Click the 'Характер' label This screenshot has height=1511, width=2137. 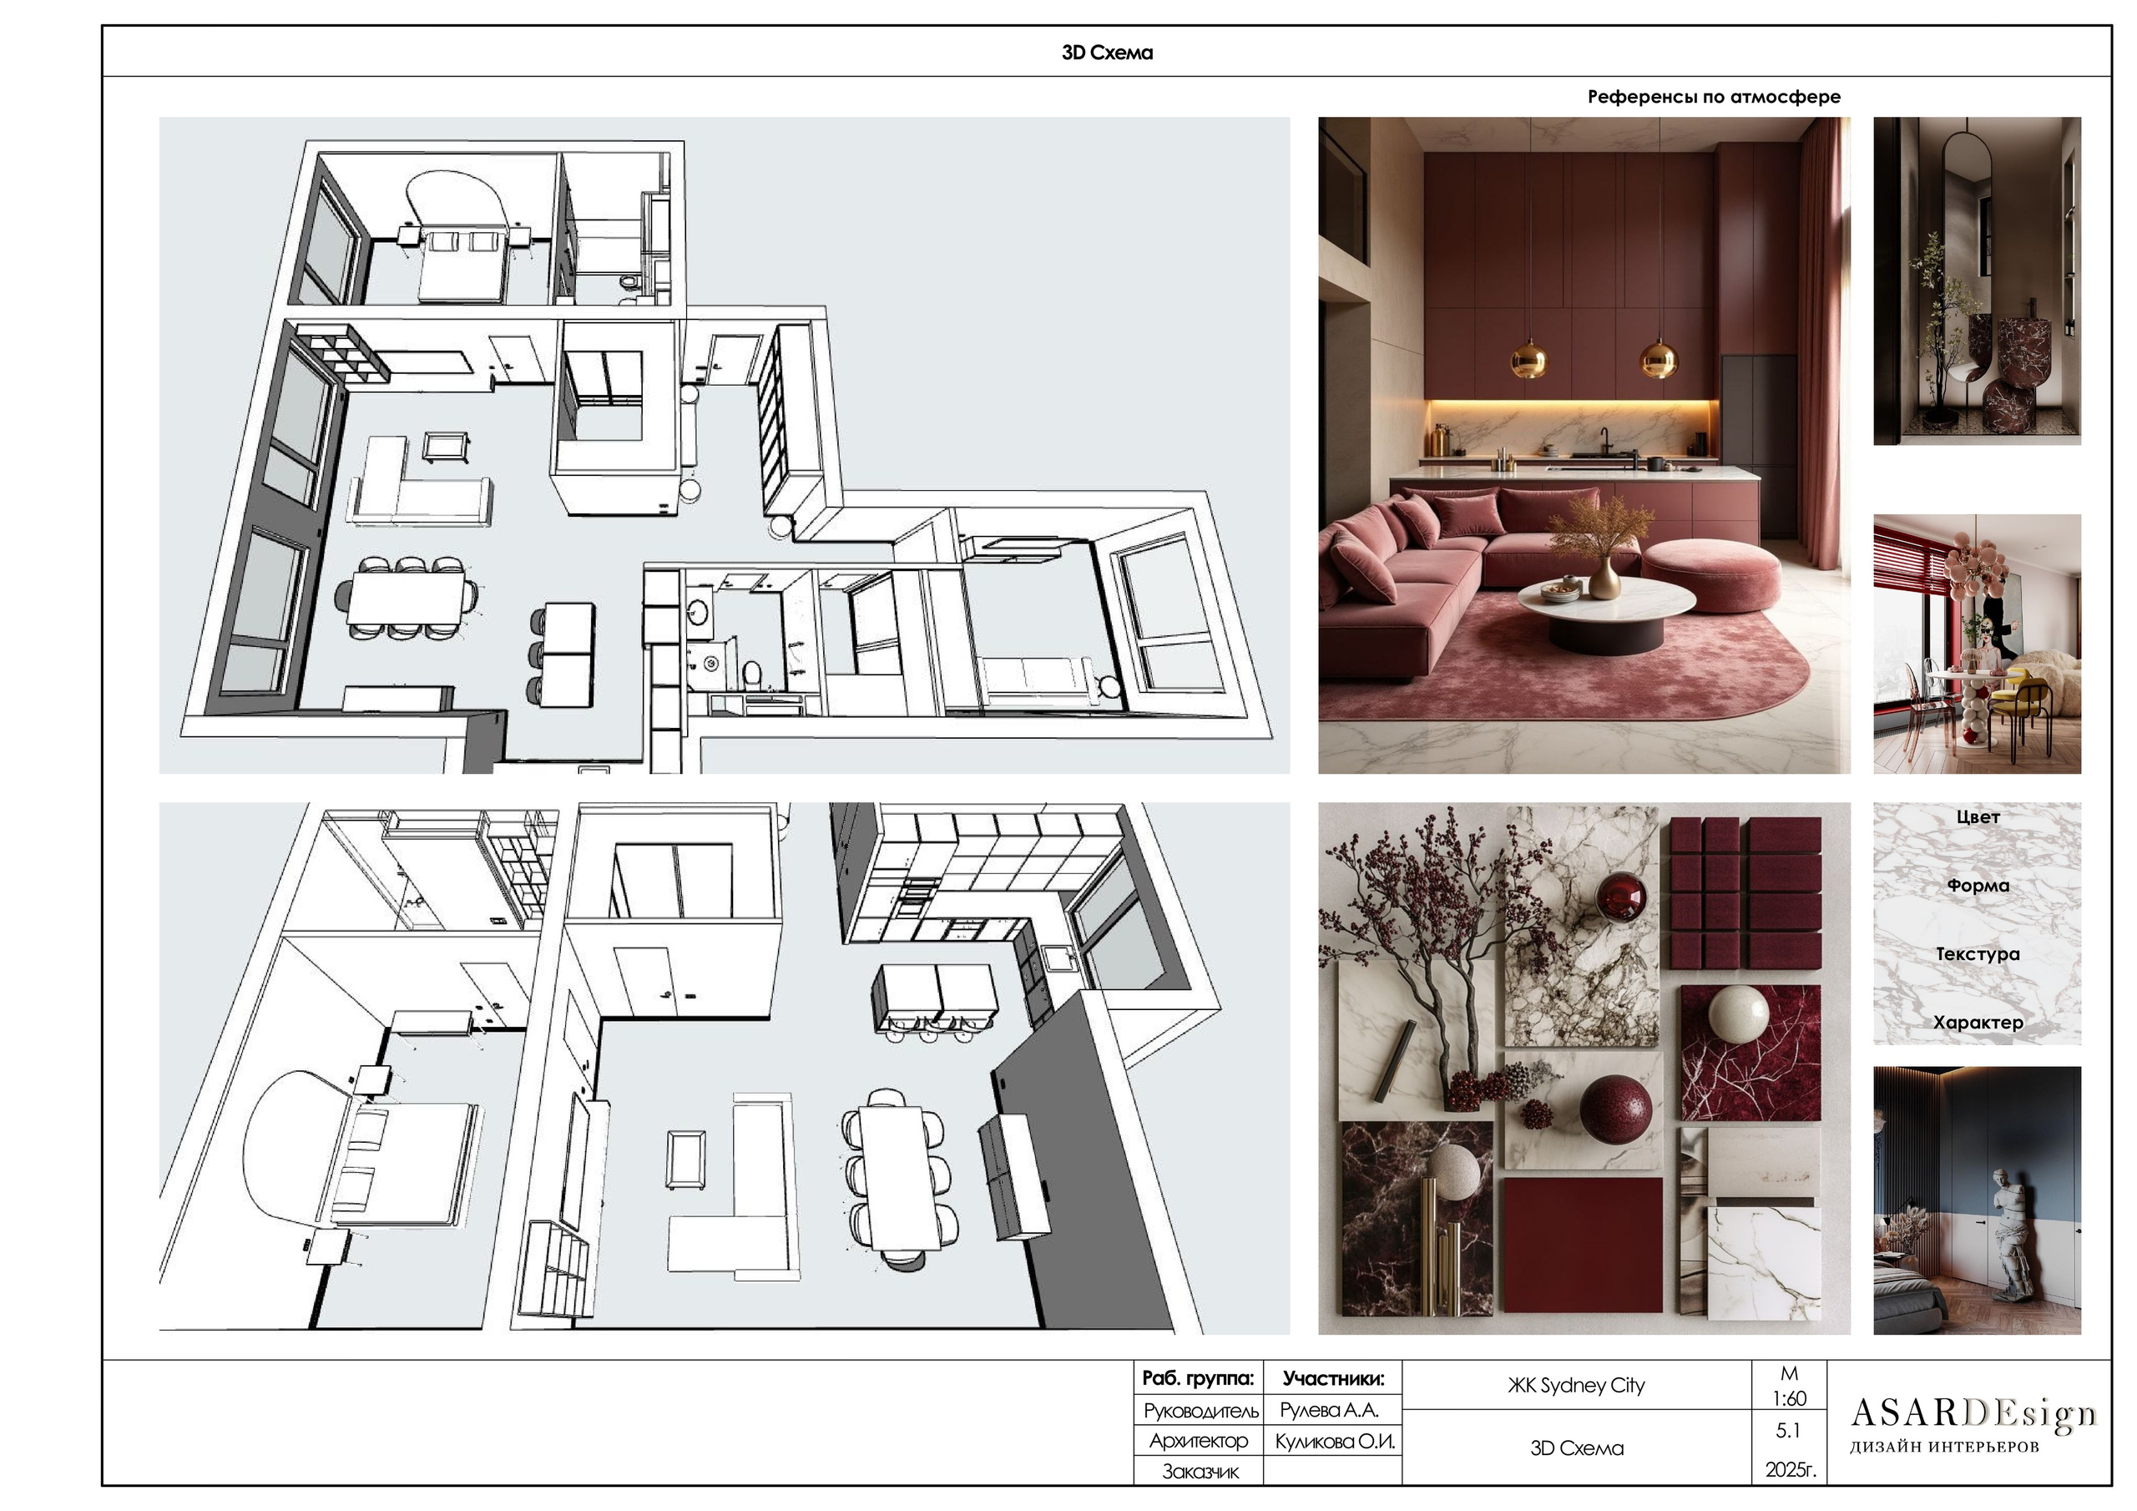coord(1977,1023)
